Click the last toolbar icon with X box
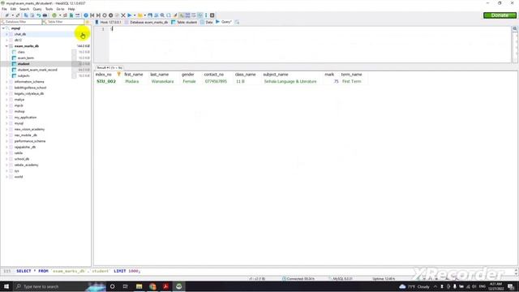 coord(212,15)
